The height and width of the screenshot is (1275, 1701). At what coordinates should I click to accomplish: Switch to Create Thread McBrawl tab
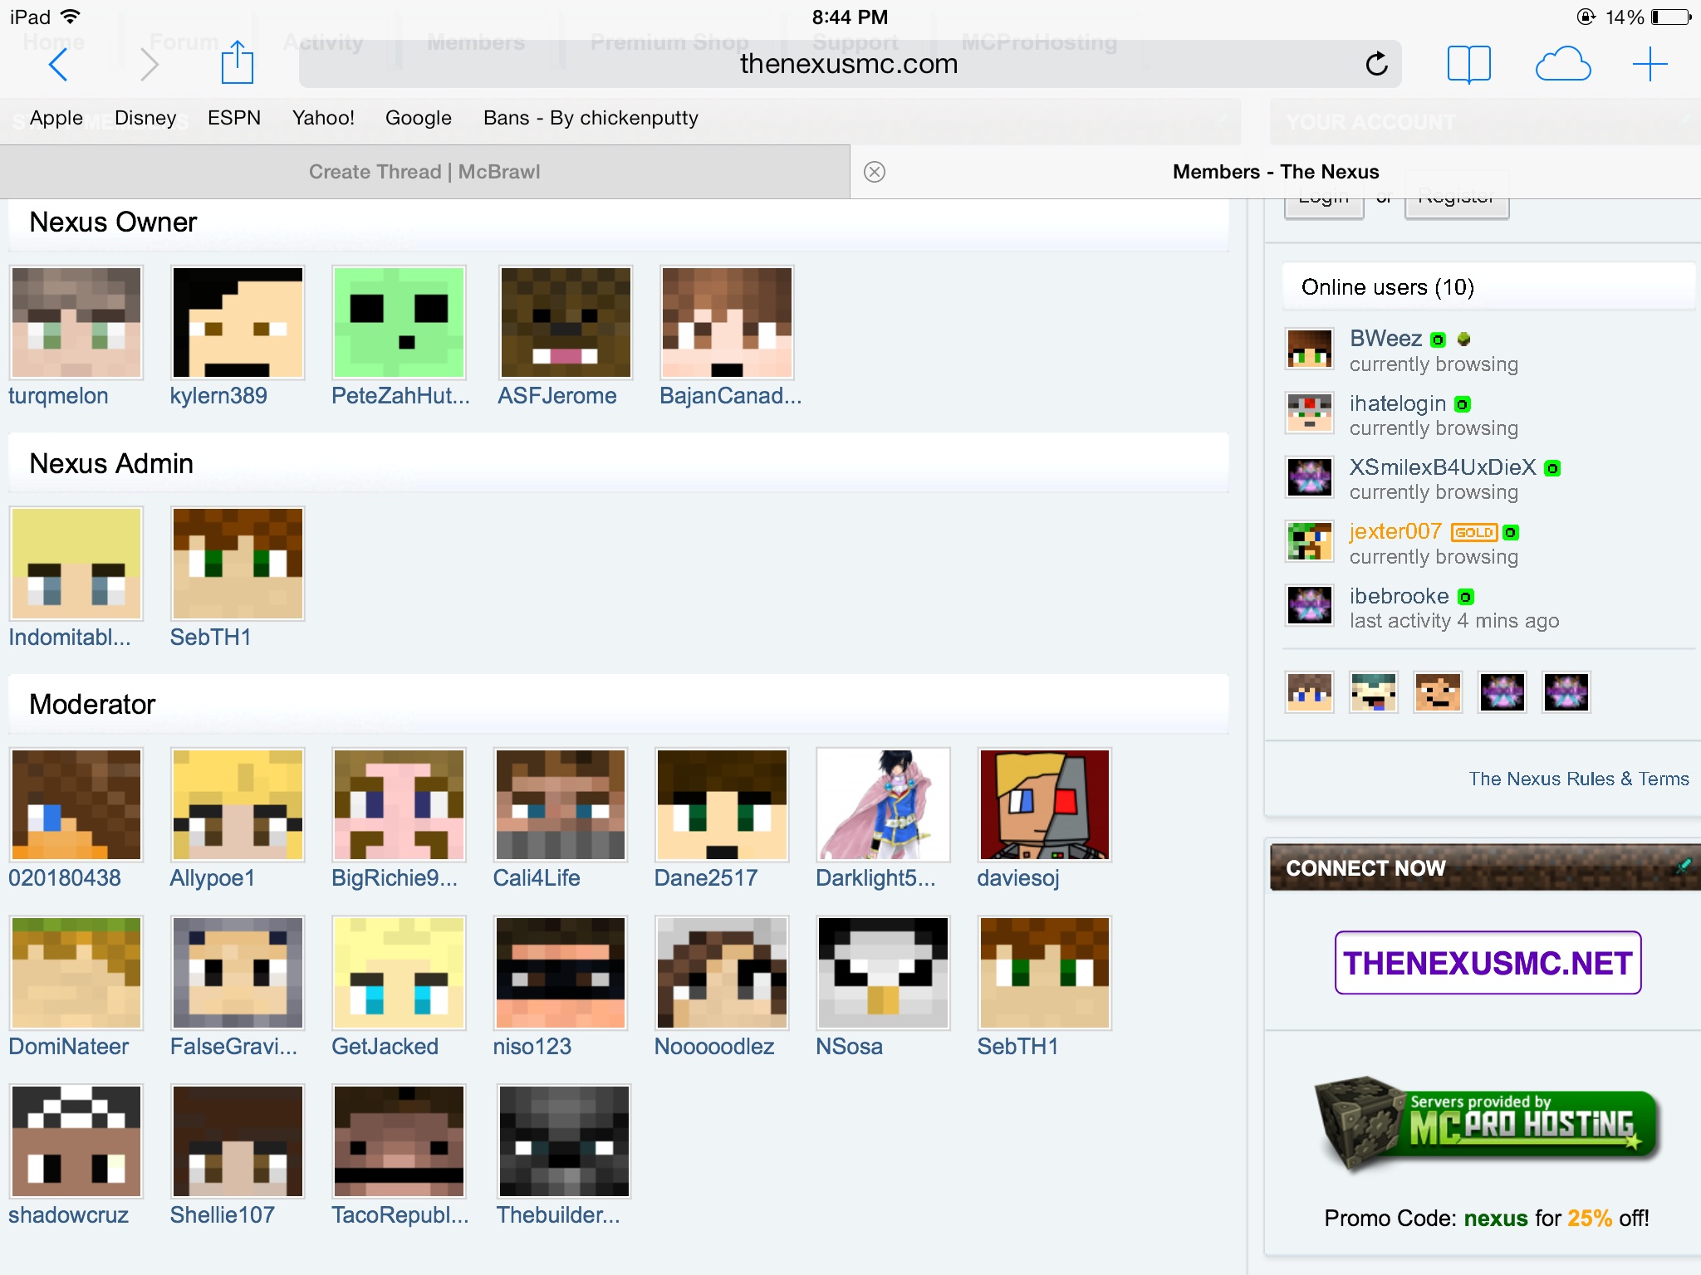(424, 172)
